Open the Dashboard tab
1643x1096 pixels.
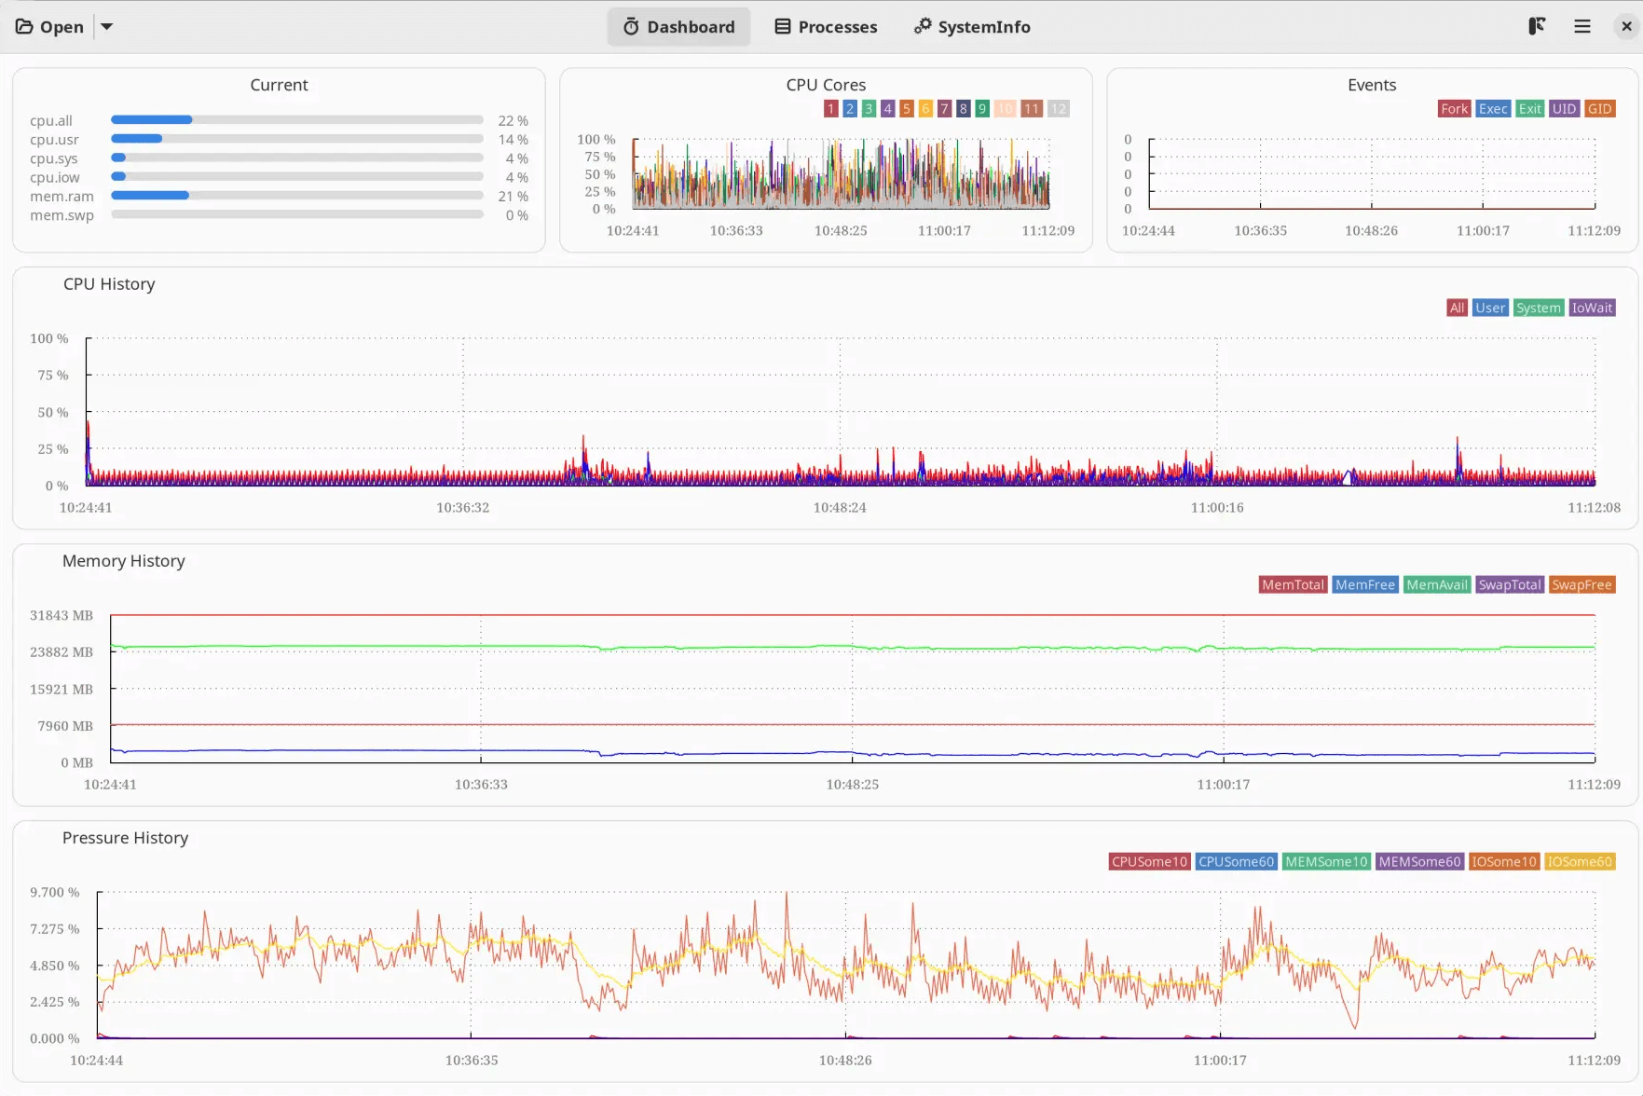coord(678,27)
